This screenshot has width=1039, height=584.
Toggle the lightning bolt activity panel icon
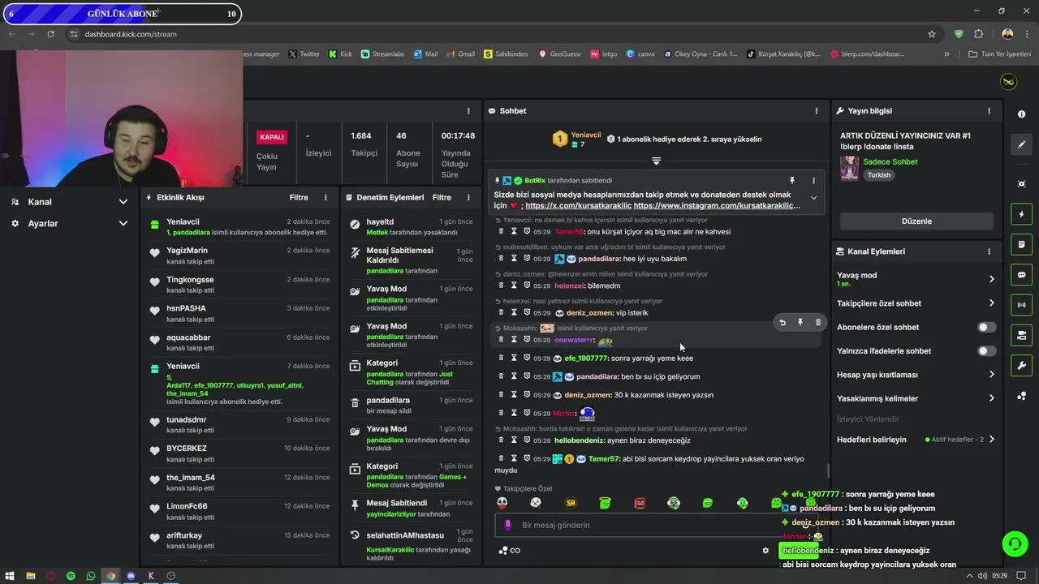click(1021, 214)
